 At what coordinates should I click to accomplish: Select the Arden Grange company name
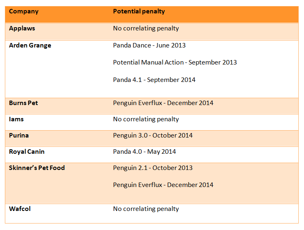tap(30, 45)
